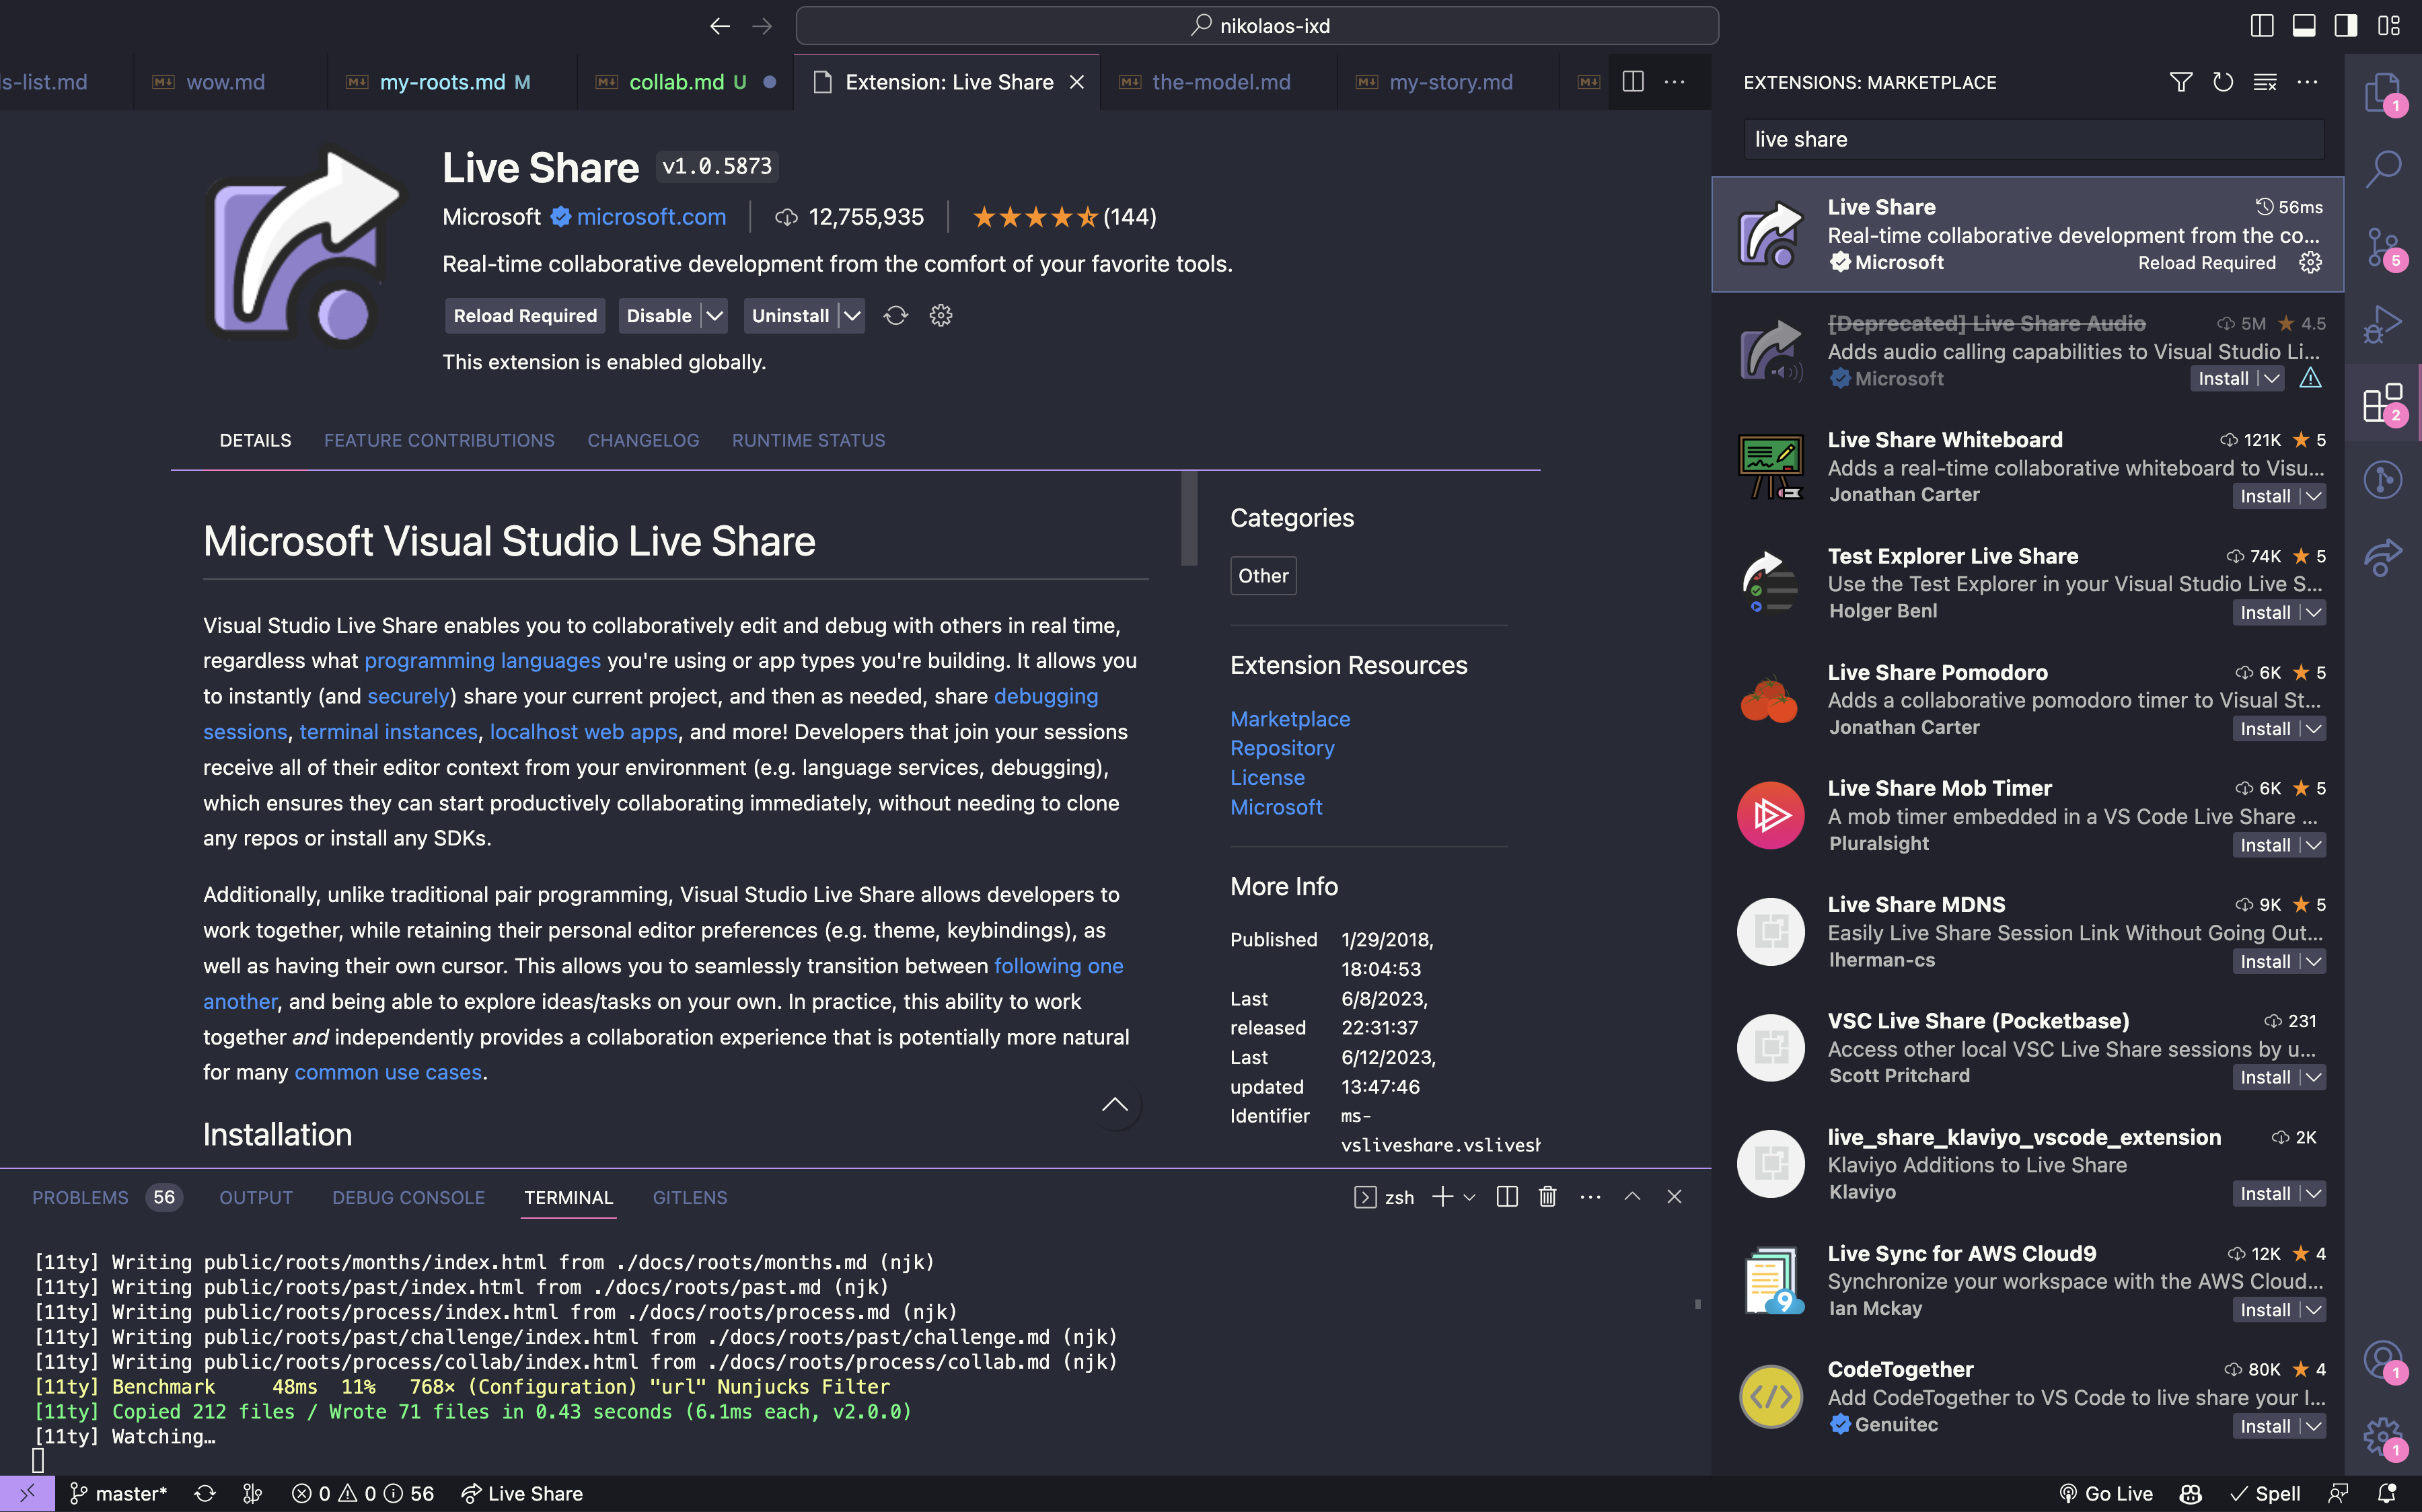
Task: Open Run and Debug view icon
Action: 2383,324
